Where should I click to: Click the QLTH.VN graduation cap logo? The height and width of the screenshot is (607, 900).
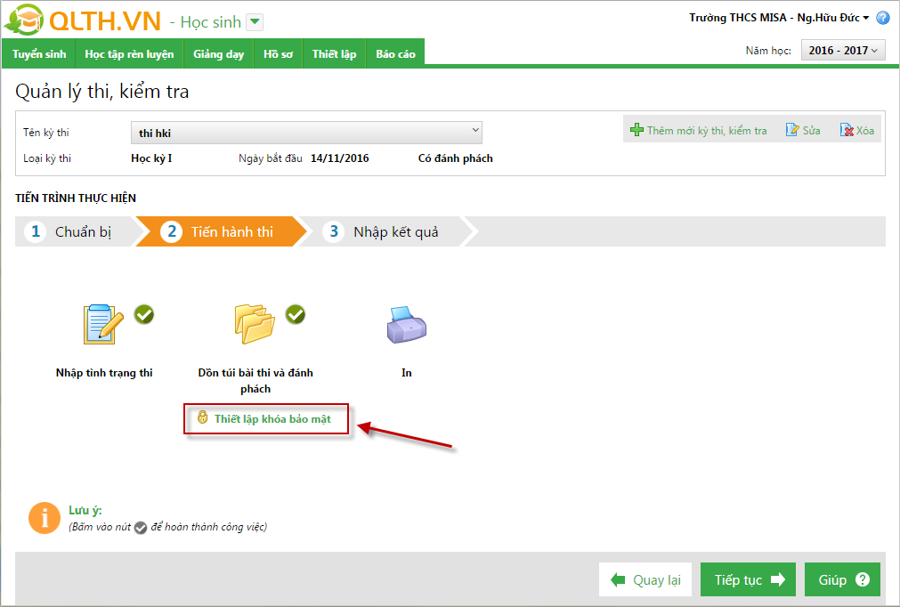[24, 20]
